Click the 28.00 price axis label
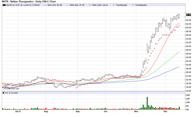 point(188,69)
